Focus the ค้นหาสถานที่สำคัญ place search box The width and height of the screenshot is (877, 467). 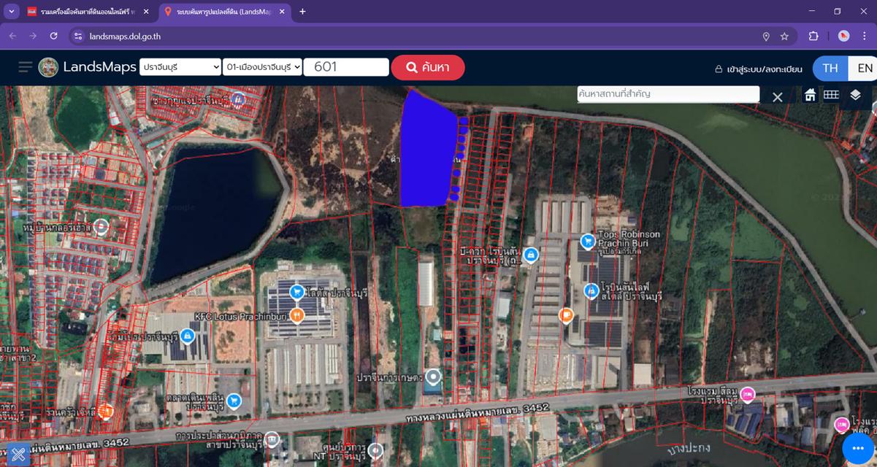pyautogui.click(x=668, y=94)
